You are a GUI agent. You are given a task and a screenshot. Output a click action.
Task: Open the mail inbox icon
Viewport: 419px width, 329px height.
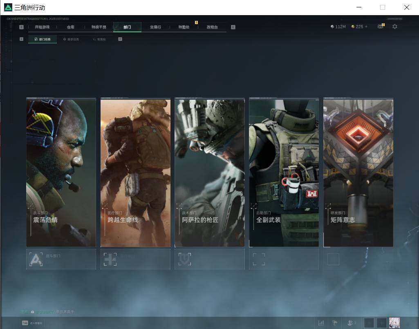381,26
